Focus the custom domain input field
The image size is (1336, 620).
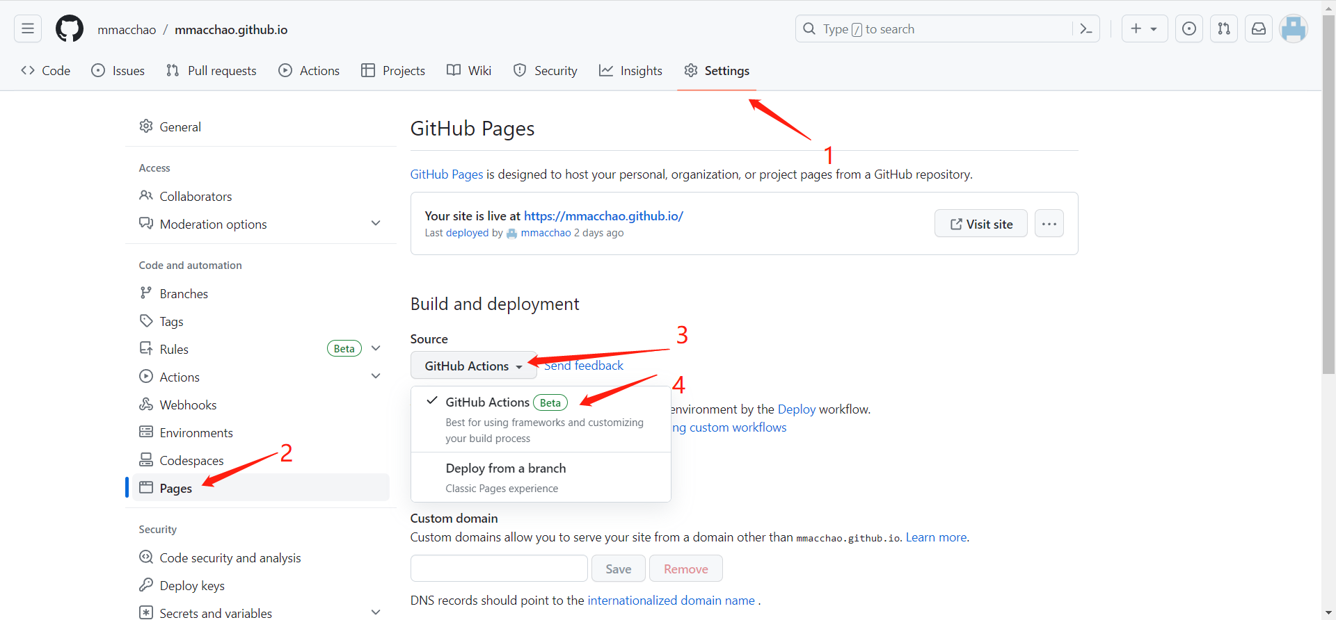point(499,569)
